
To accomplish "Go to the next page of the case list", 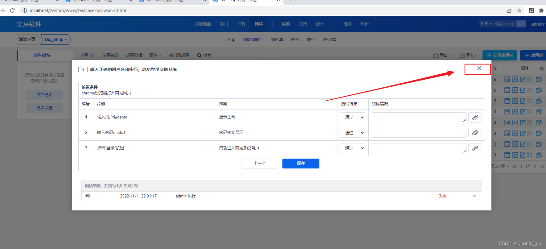I will [x=535, y=167].
